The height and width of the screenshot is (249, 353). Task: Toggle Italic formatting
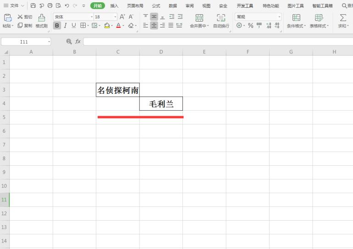point(65,25)
